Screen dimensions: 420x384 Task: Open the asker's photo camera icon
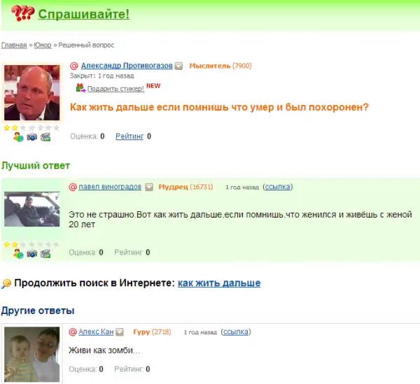pyautogui.click(x=32, y=137)
